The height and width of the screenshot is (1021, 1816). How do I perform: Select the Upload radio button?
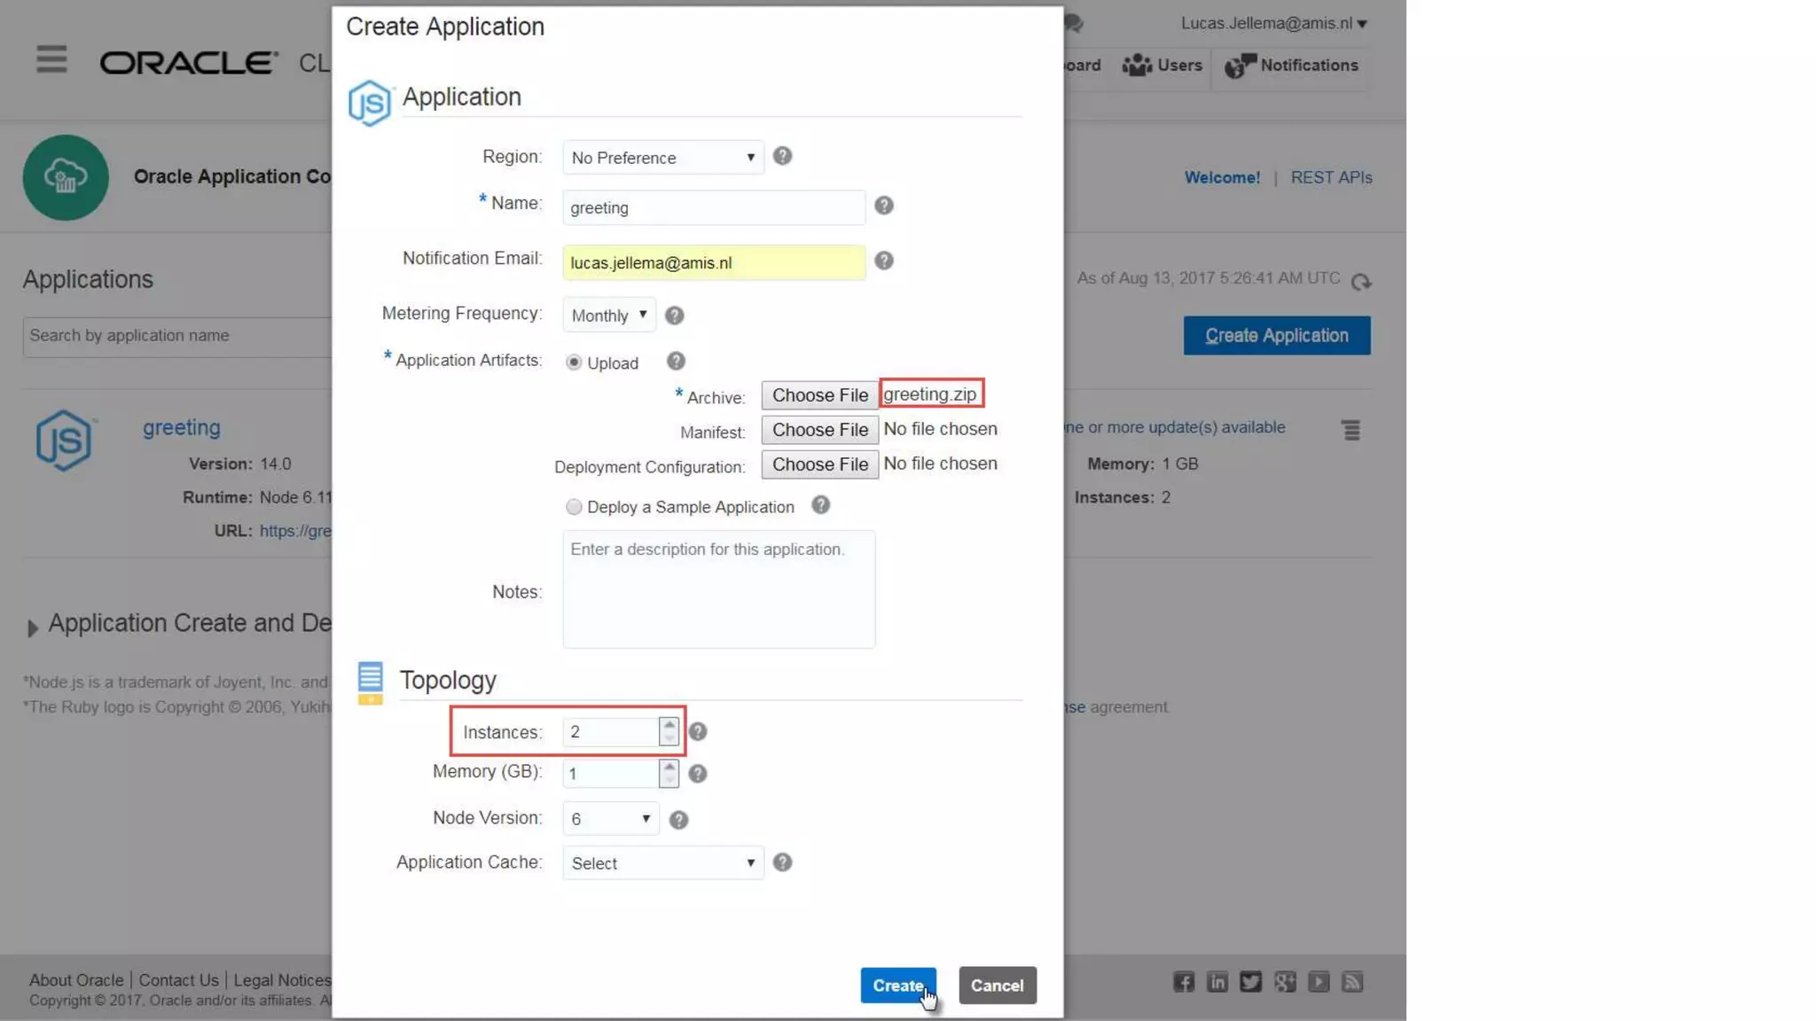coord(574,362)
